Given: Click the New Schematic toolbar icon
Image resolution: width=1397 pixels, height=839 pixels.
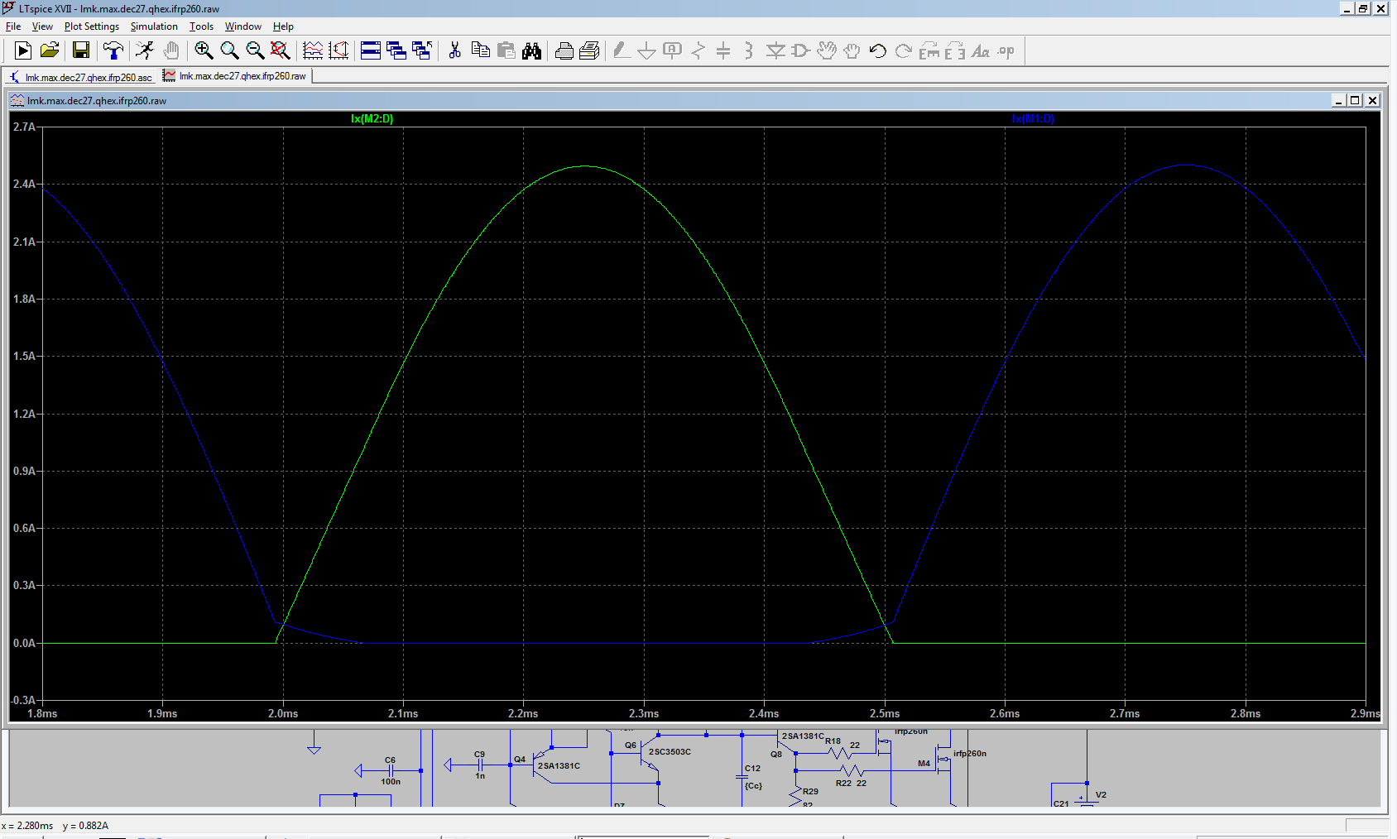Looking at the screenshot, I should pyautogui.click(x=23, y=51).
